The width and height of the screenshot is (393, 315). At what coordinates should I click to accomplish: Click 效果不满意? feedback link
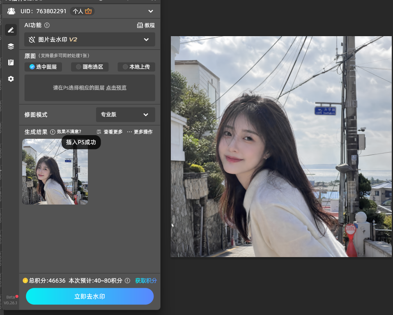(69, 132)
